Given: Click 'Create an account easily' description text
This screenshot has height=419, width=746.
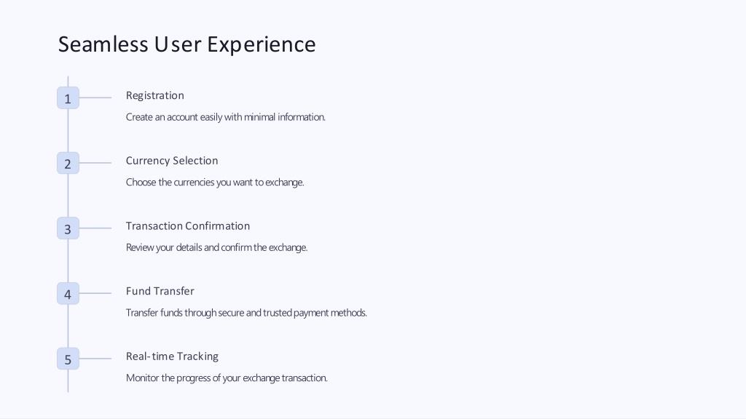Looking at the screenshot, I should (x=226, y=117).
